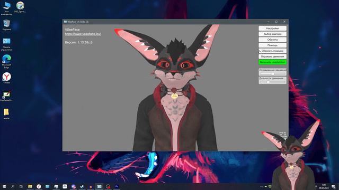The height and width of the screenshot is (190, 339).
Task: Open the Mail app in taskbar
Action: (x=47, y=186)
